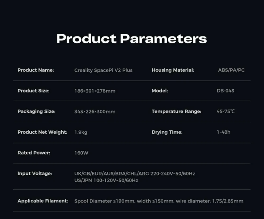Select the 'Product Name:' label

pyautogui.click(x=36, y=70)
